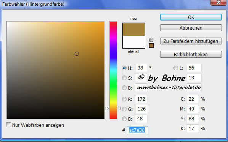The width and height of the screenshot is (228, 142).
Task: Click the out-of-gamut warning cube icon
Action: click(151, 39)
